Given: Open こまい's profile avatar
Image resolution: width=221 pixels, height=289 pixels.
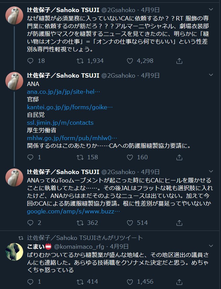Looking at the screenshot, I should [x=14, y=251].
